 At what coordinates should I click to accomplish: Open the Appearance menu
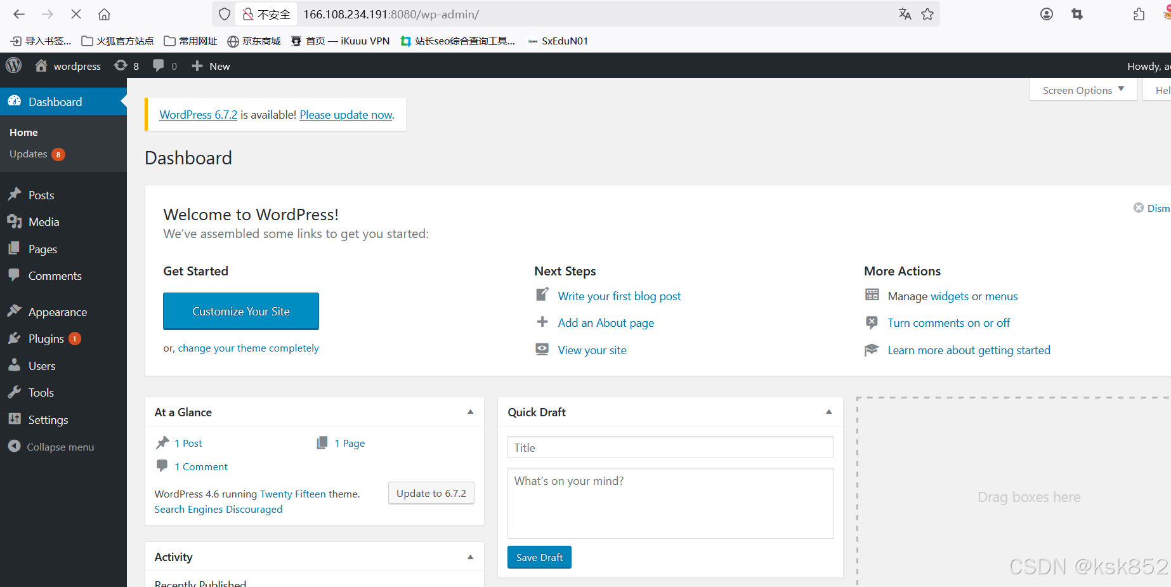pyautogui.click(x=63, y=312)
